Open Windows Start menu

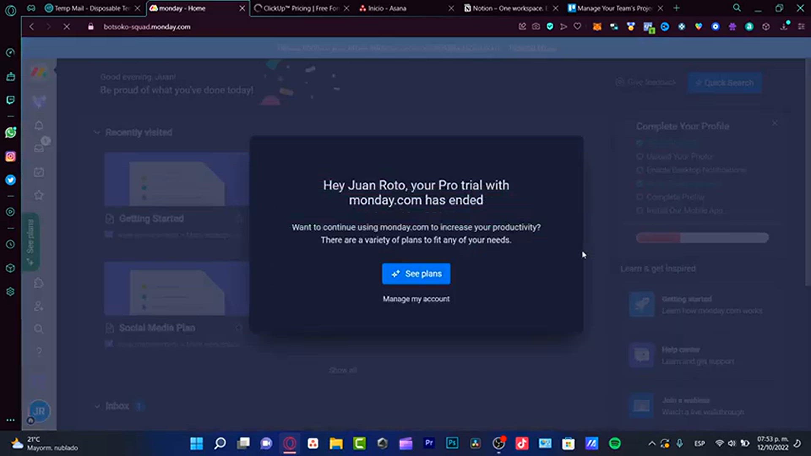click(x=196, y=443)
